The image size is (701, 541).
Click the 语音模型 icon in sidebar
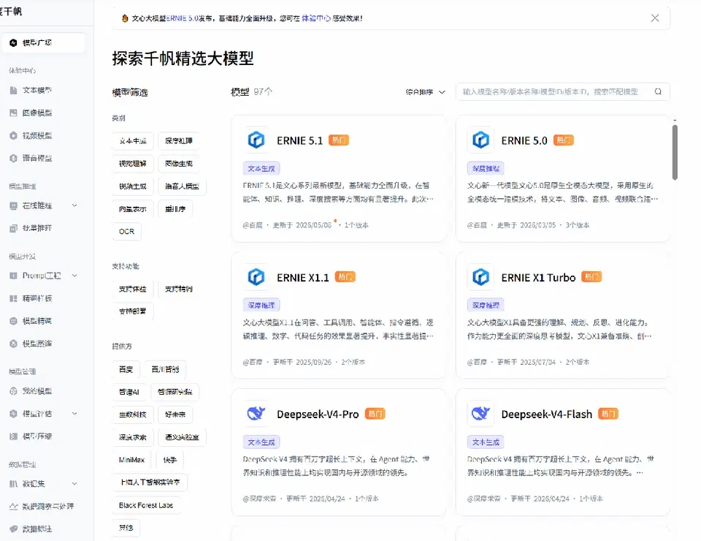pyautogui.click(x=13, y=158)
